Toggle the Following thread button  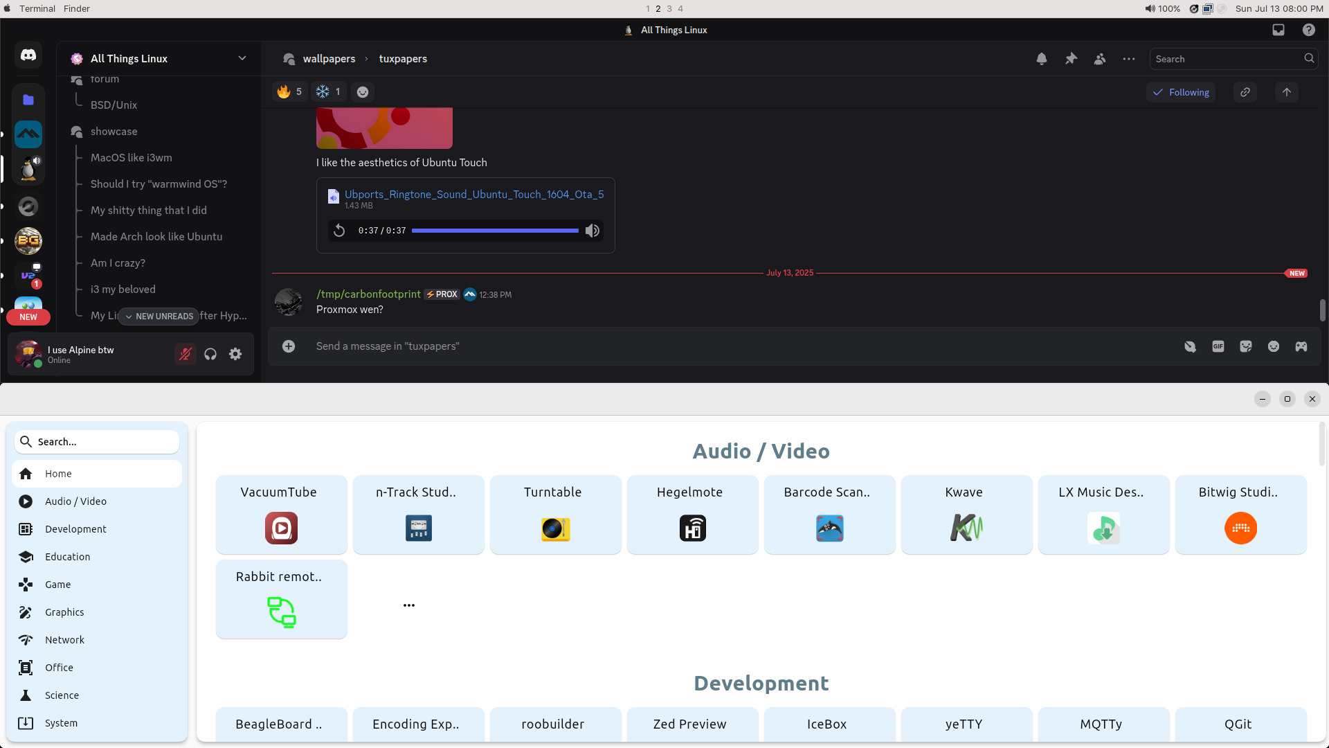click(1181, 92)
